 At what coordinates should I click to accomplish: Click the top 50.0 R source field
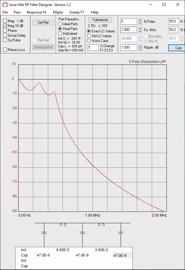(x=174, y=21)
